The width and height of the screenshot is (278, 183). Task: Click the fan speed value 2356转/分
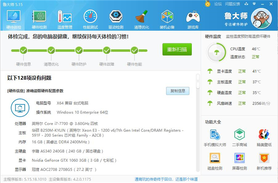tap(261, 103)
